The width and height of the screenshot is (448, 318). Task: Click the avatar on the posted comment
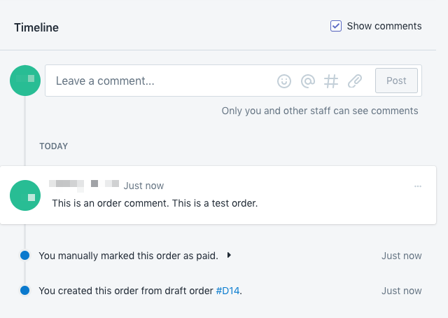tap(24, 195)
